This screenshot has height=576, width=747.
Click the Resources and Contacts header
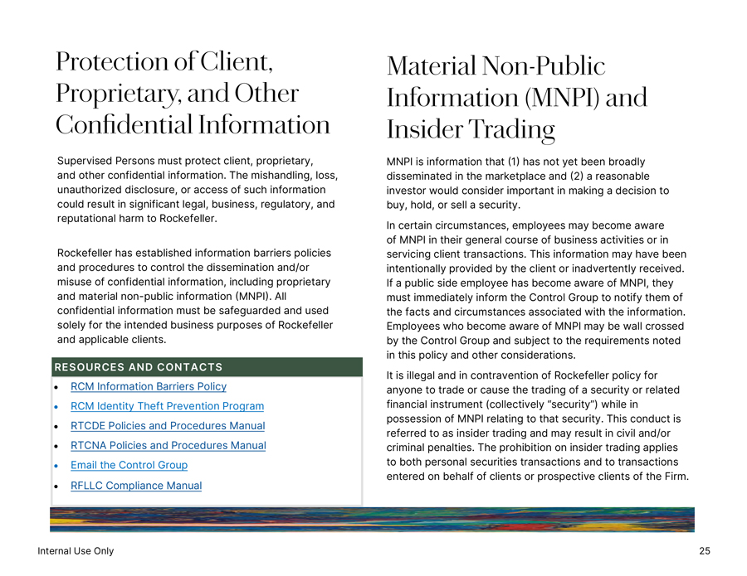[x=207, y=366]
